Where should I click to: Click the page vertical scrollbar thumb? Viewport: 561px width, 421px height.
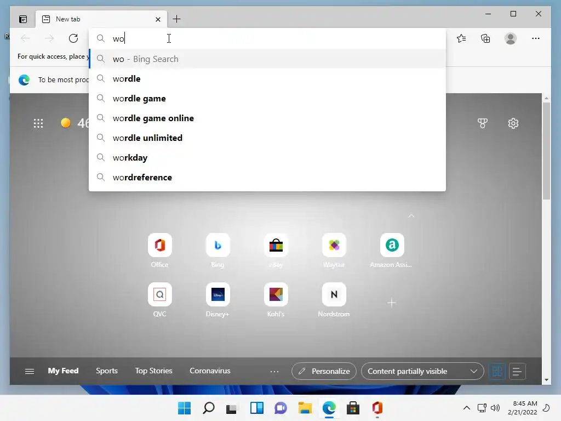coord(546,150)
